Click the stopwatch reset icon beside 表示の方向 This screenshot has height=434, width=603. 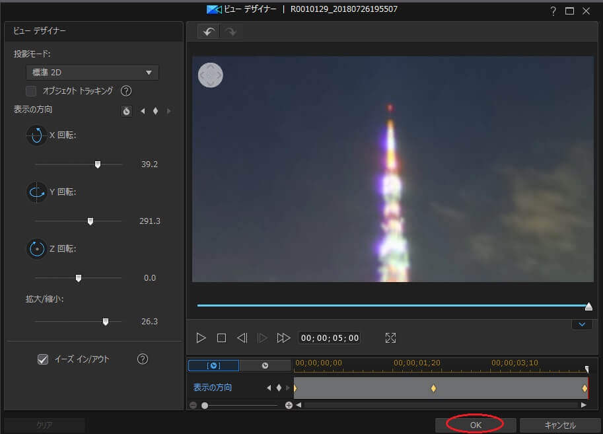pos(126,111)
